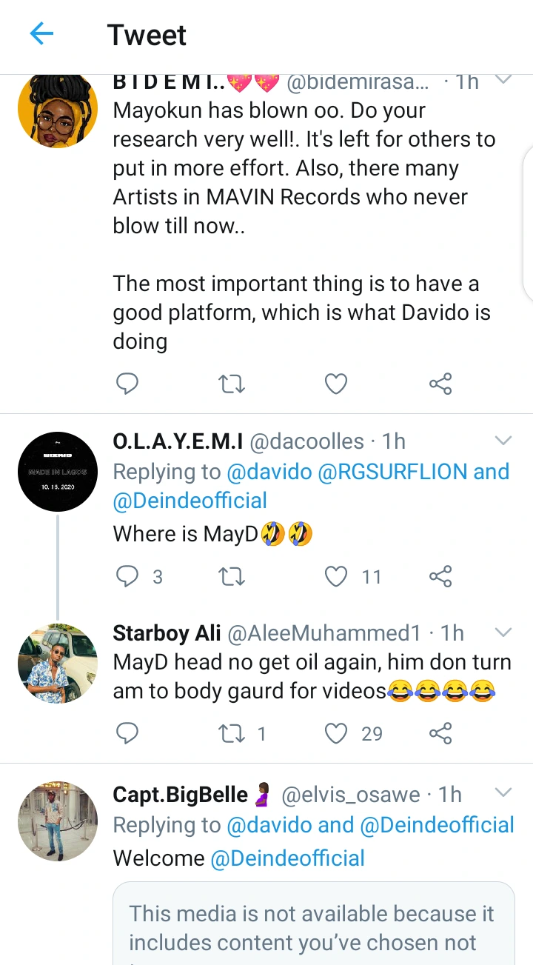Tap the back arrow in the header
The height and width of the screenshot is (965, 533).
(41, 34)
